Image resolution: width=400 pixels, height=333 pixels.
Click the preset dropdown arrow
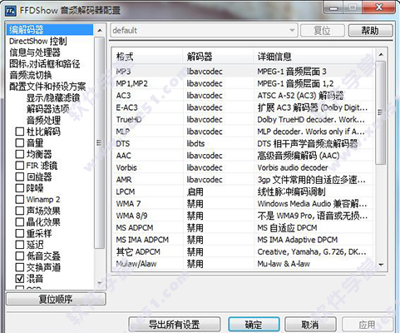[292, 30]
